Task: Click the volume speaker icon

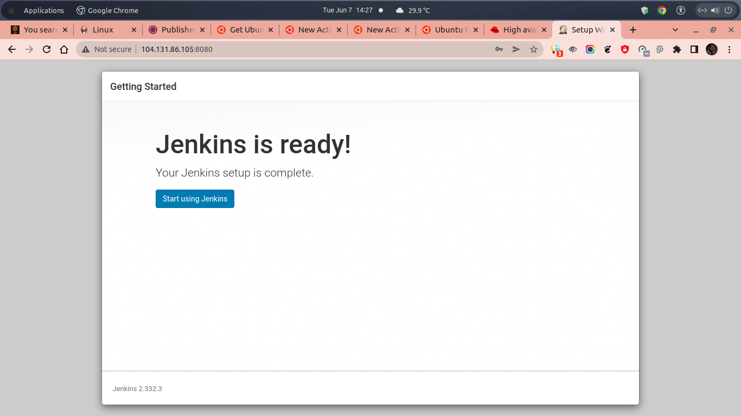Action: (715, 10)
